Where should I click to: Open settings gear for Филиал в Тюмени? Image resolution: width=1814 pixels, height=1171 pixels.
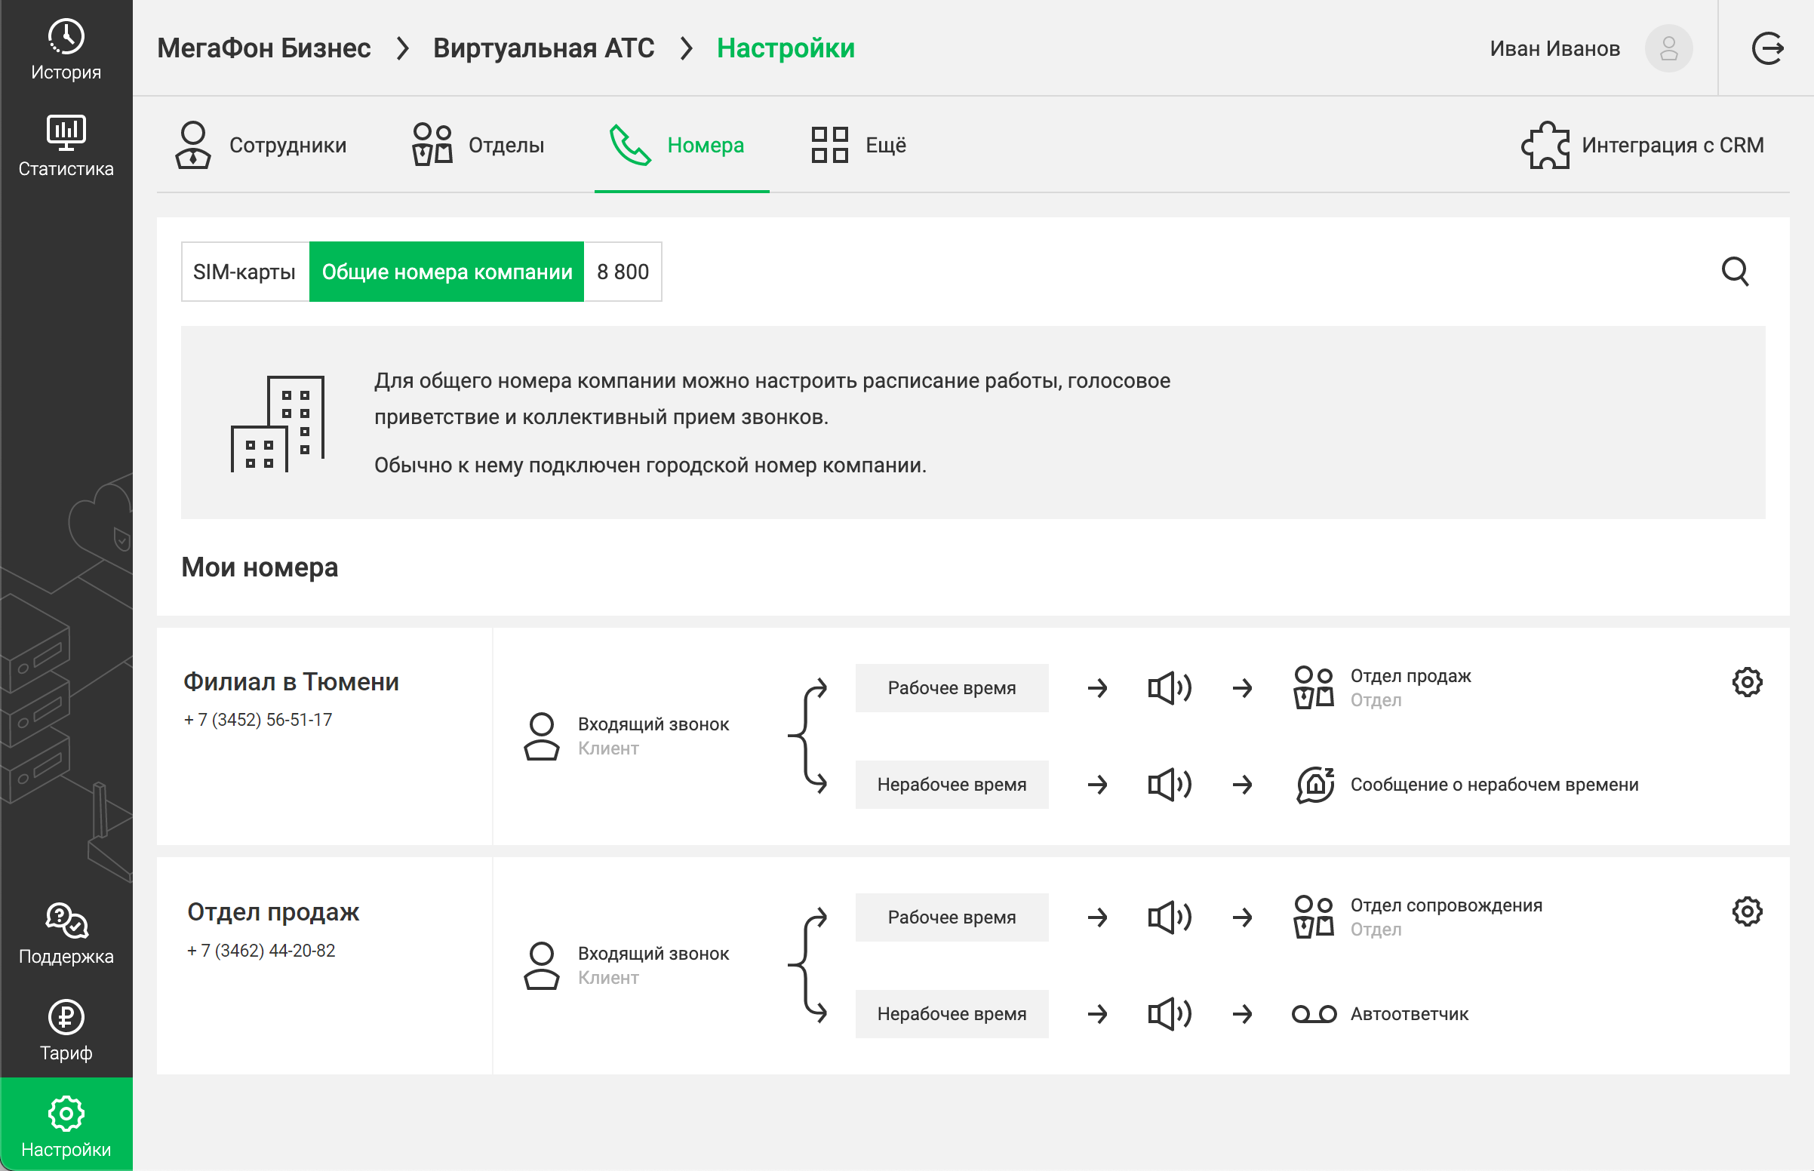(1746, 682)
